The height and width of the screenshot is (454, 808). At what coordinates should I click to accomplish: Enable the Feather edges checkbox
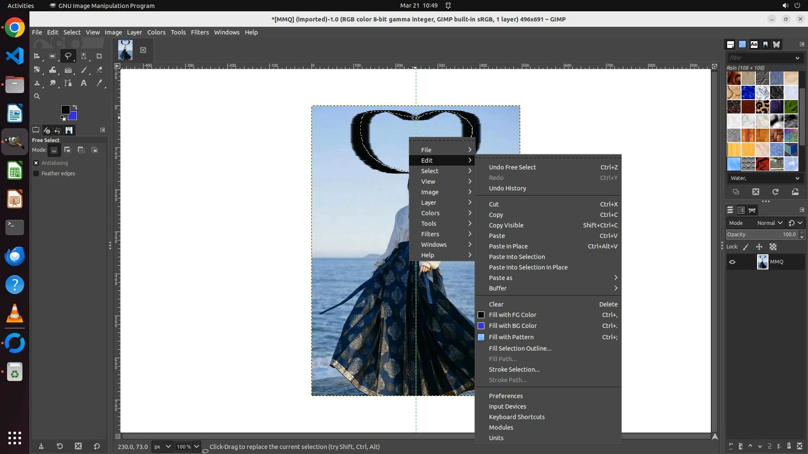tap(36, 174)
